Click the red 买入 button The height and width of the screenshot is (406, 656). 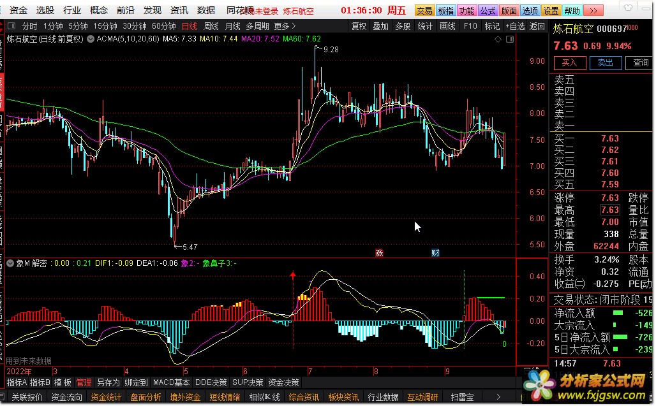click(569, 62)
